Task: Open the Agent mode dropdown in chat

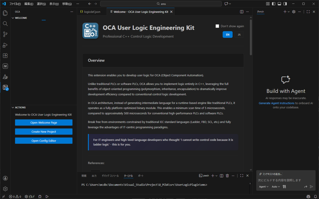Action: pyautogui.click(x=263, y=187)
